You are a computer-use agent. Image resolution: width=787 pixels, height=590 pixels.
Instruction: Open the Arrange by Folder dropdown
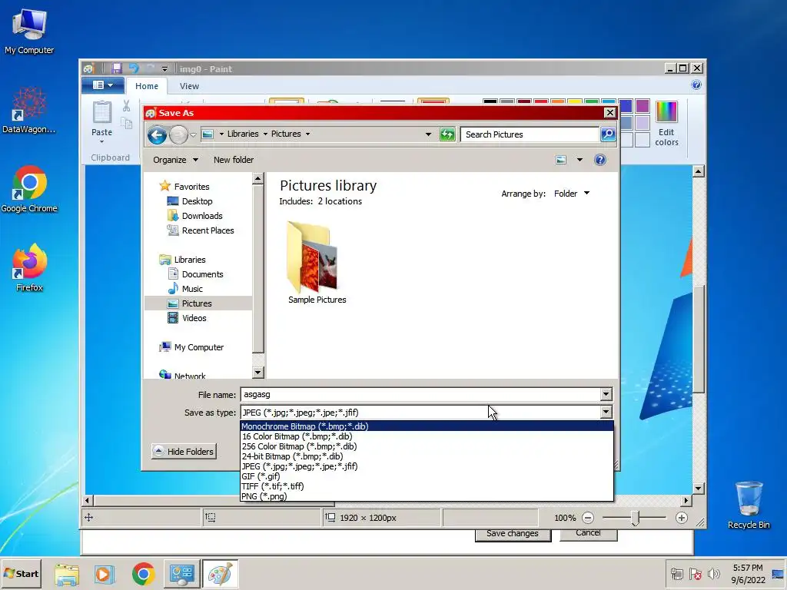pyautogui.click(x=571, y=194)
